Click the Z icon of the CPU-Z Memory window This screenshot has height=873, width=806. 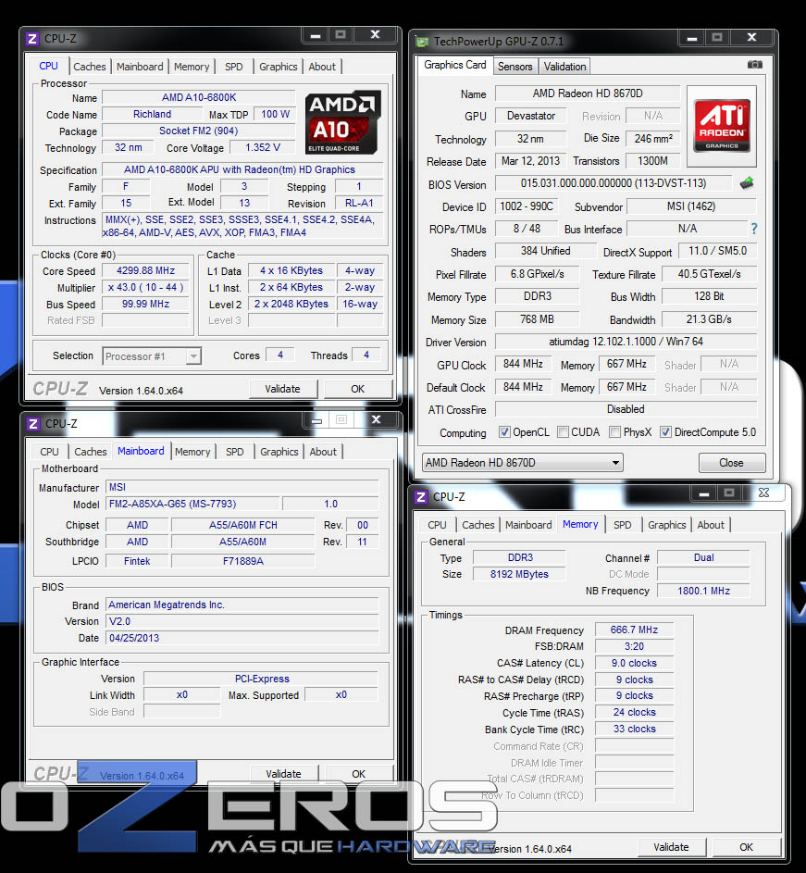(421, 496)
